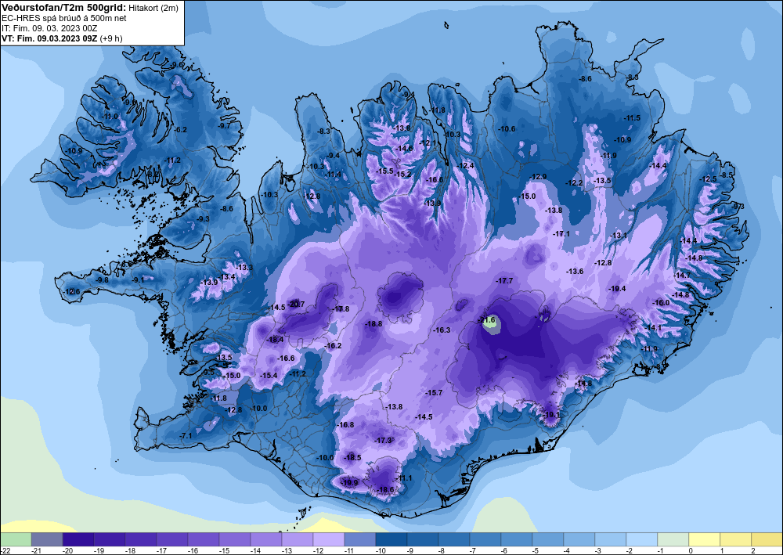
Task: Click the -15.2 temperature label
Action: (x=403, y=175)
